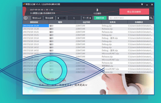Select the highlighted 2017/5/18 15:28 time cell
The height and width of the screenshot is (103, 161).
(x=36, y=26)
